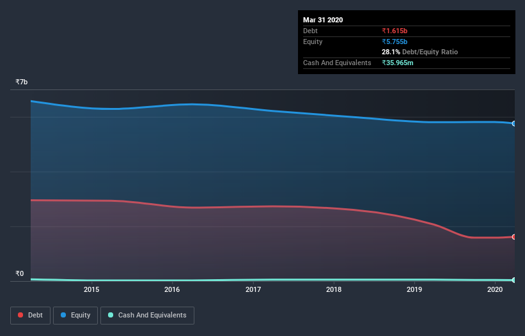Toggle the Cash And Equivalents legend button
The image size is (525, 336).
tap(147, 316)
